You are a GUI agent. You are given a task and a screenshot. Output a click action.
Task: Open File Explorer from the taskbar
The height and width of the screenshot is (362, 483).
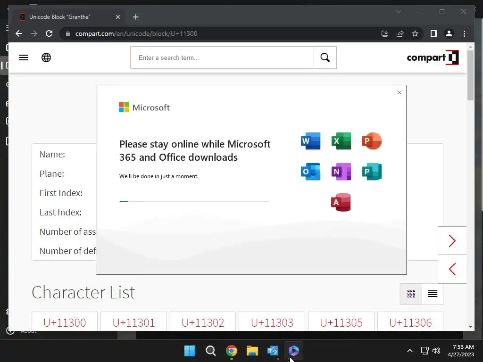(252, 351)
